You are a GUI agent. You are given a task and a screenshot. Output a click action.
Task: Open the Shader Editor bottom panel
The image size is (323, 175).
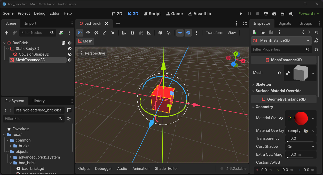tap(166, 169)
